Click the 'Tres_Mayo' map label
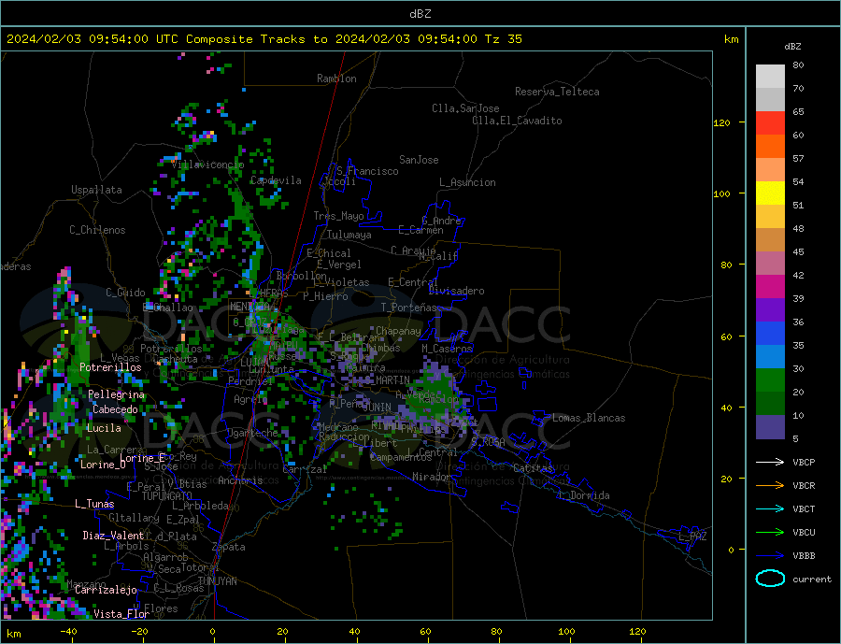 pyautogui.click(x=338, y=216)
